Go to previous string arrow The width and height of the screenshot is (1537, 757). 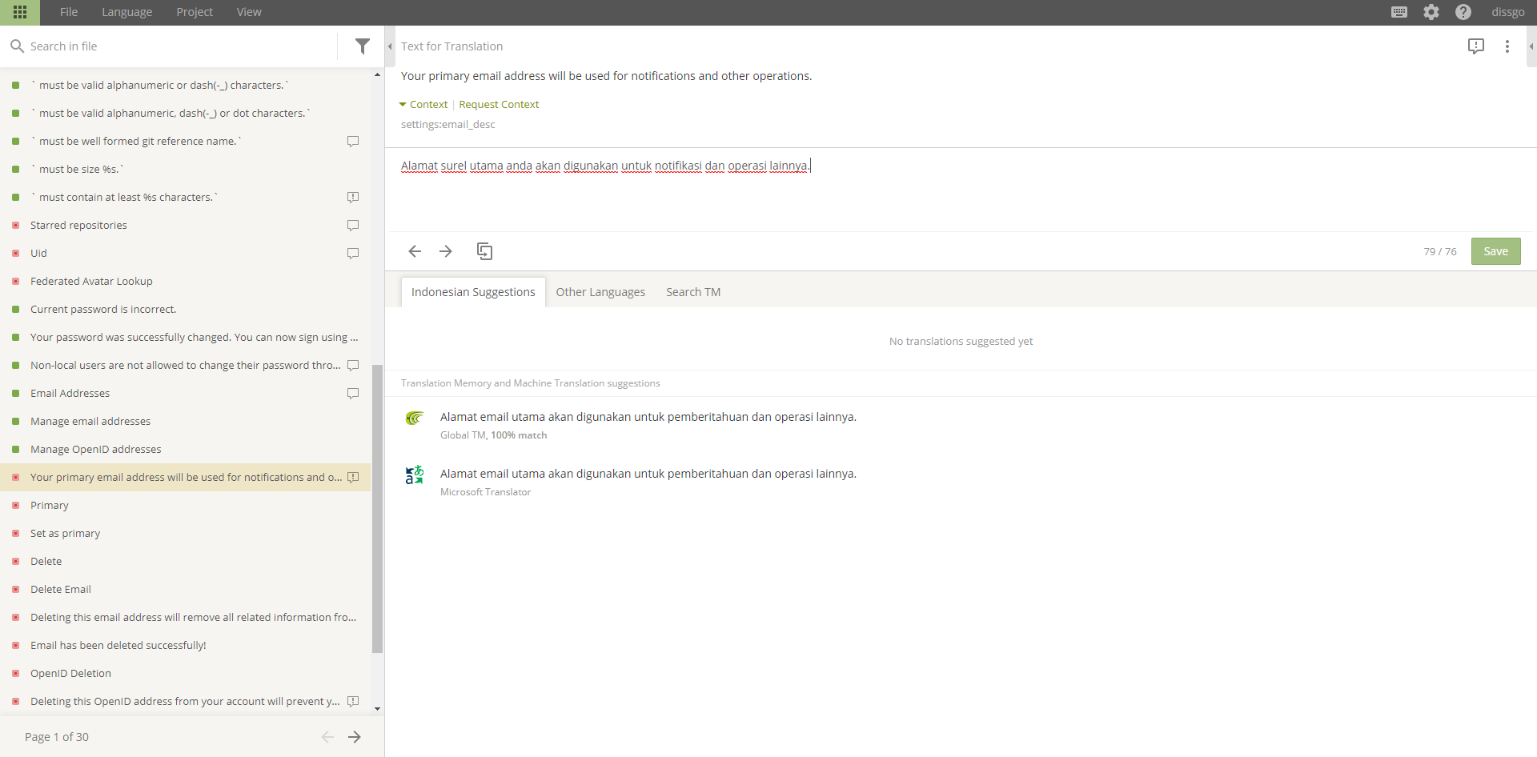click(x=415, y=251)
